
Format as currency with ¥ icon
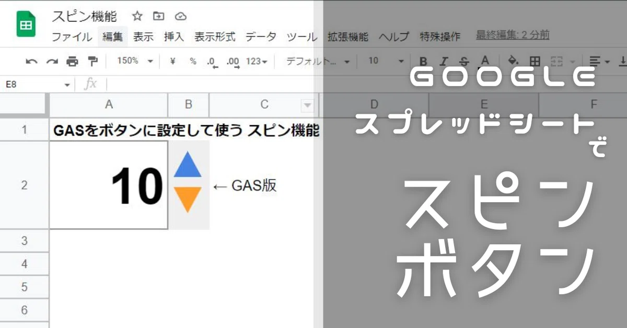point(173,61)
